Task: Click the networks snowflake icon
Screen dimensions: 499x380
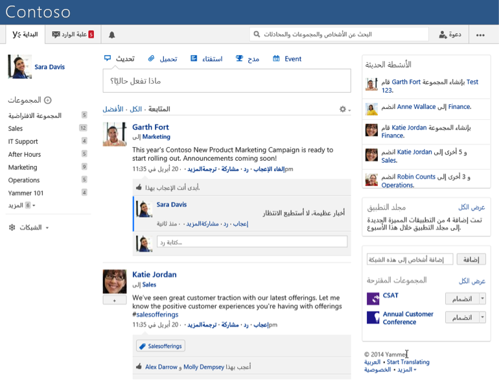Action: click(x=12, y=228)
